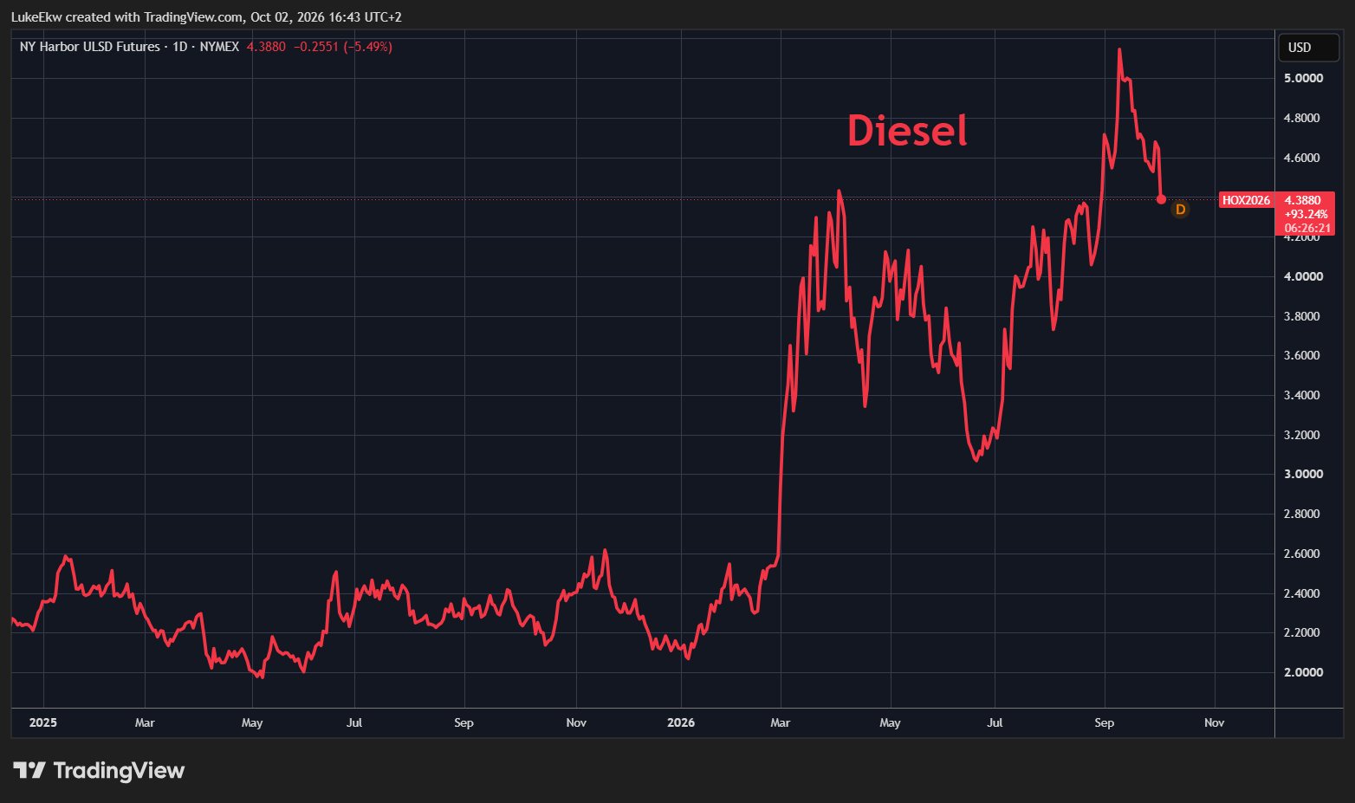Screen dimensions: 1355x803
Task: Click the NY Harbor ULSD Futures symbol title
Action: (90, 47)
